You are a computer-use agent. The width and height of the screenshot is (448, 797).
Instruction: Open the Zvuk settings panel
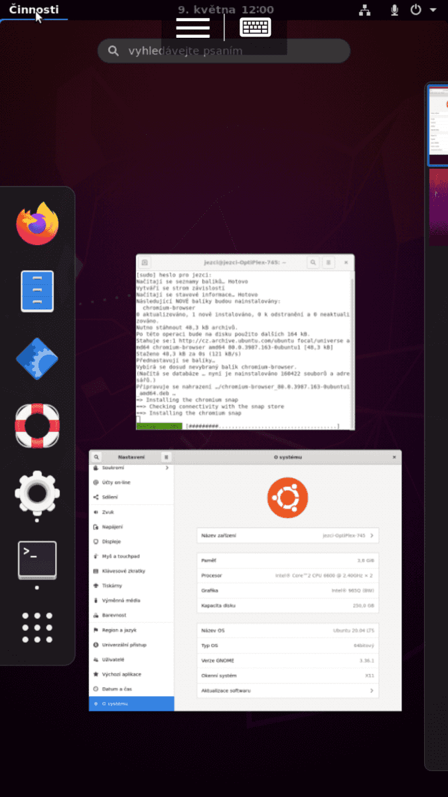coord(131,512)
